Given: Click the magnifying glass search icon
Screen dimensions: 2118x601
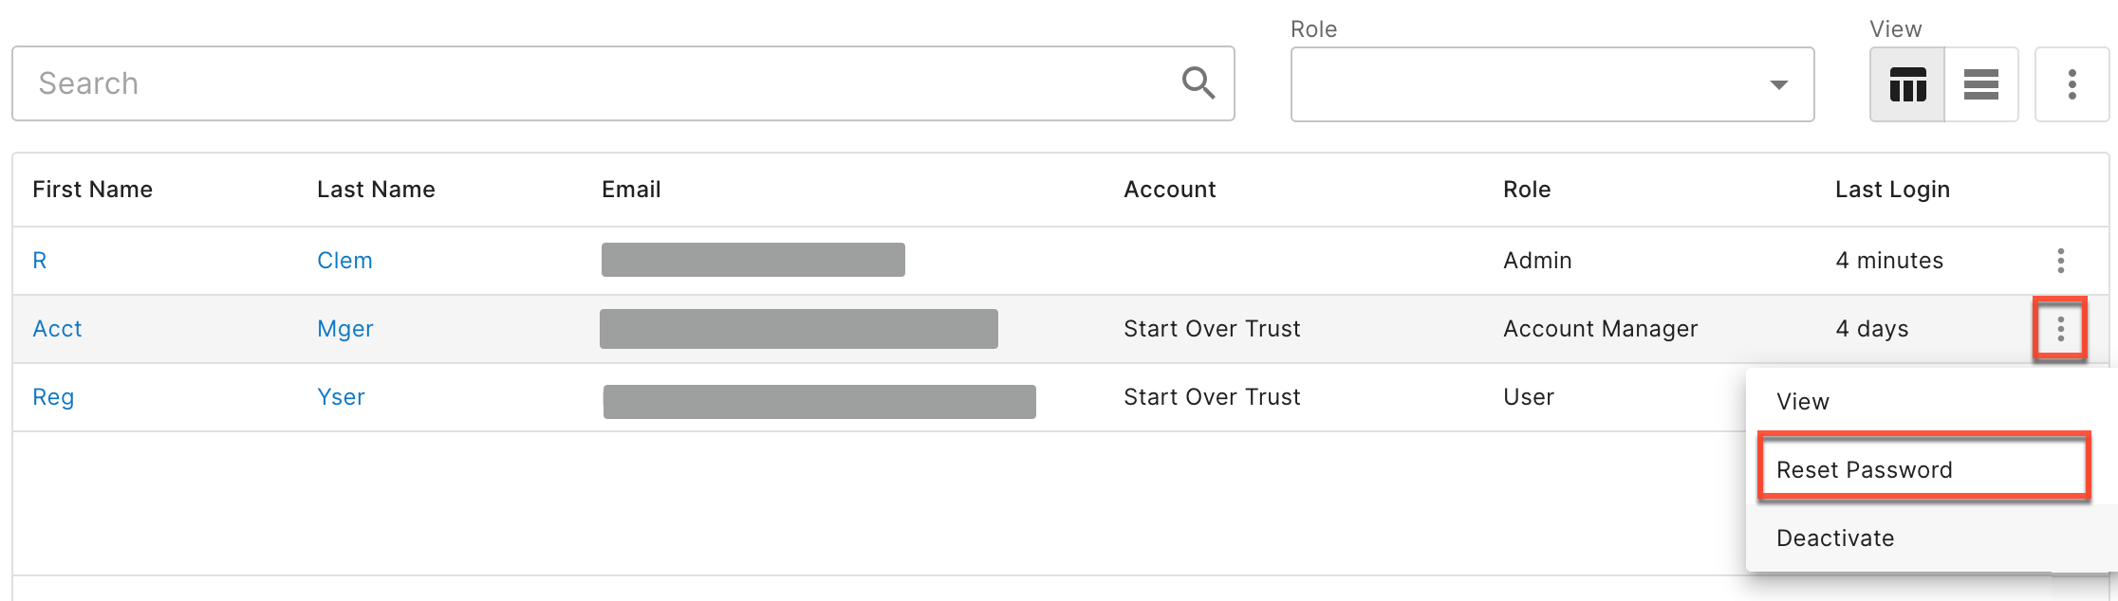Looking at the screenshot, I should pyautogui.click(x=1198, y=83).
